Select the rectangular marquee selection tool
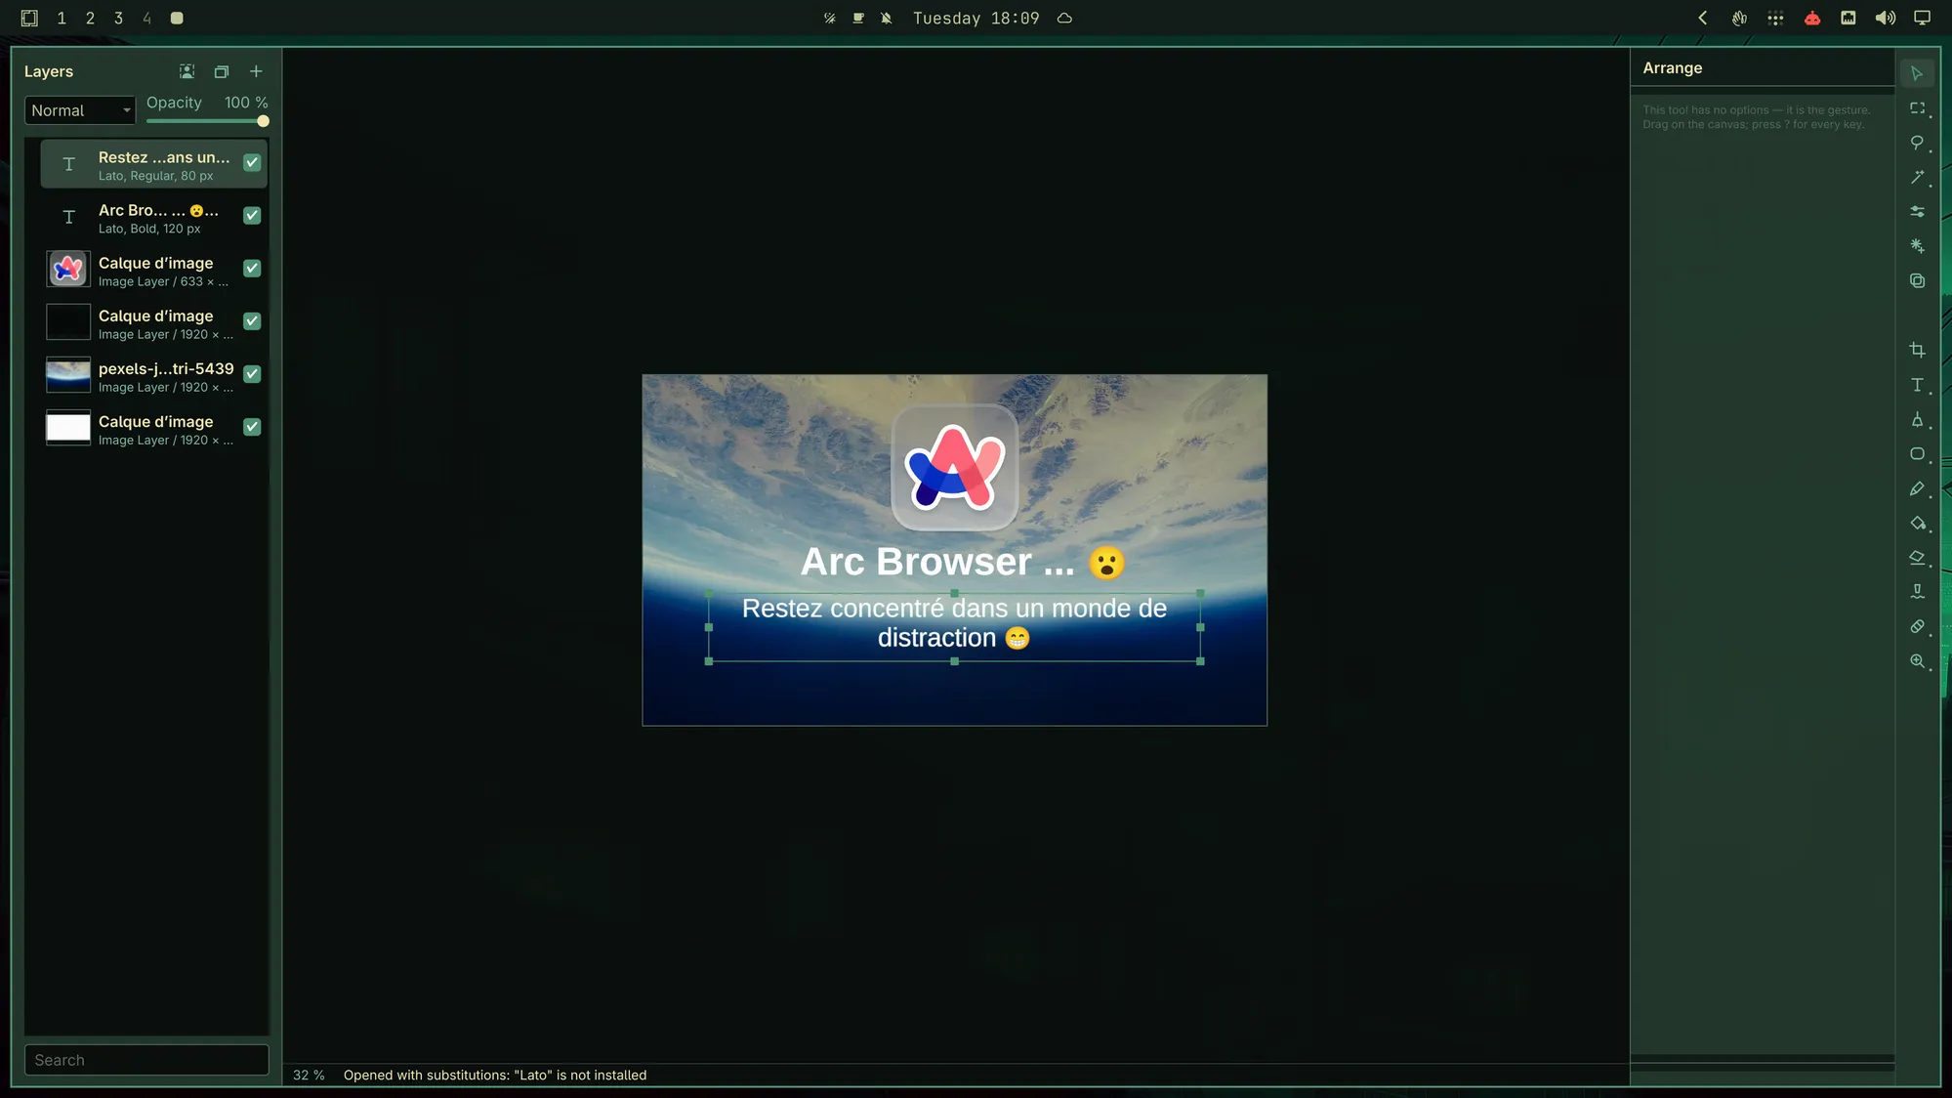The height and width of the screenshot is (1098, 1952). coord(1917,108)
